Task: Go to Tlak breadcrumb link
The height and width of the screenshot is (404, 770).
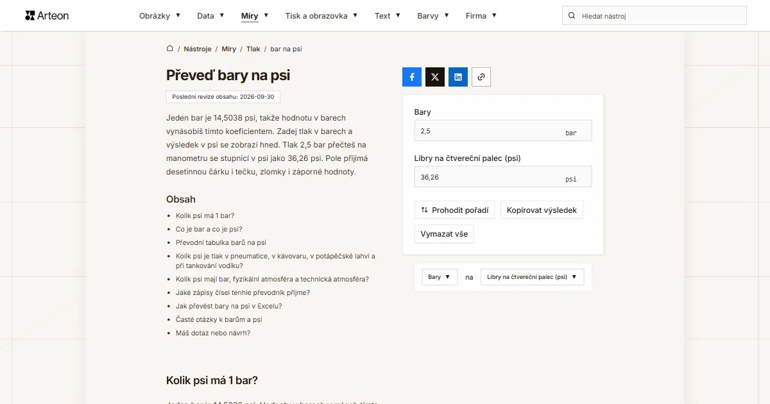Action: (253, 49)
